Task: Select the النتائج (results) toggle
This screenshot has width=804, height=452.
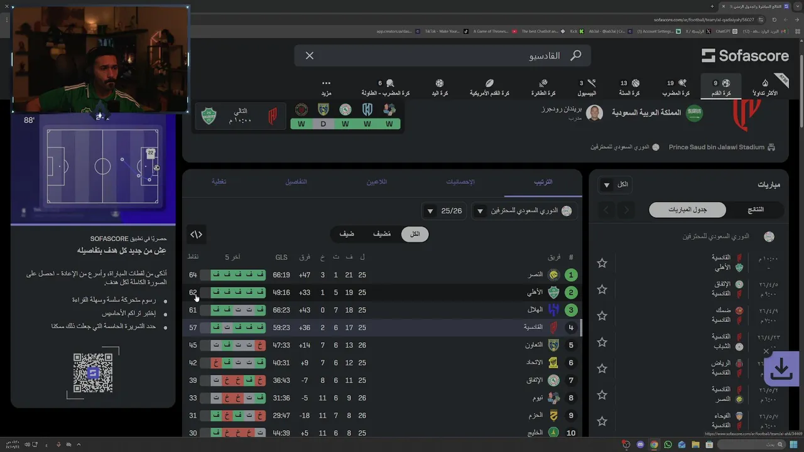Action: coord(756,210)
